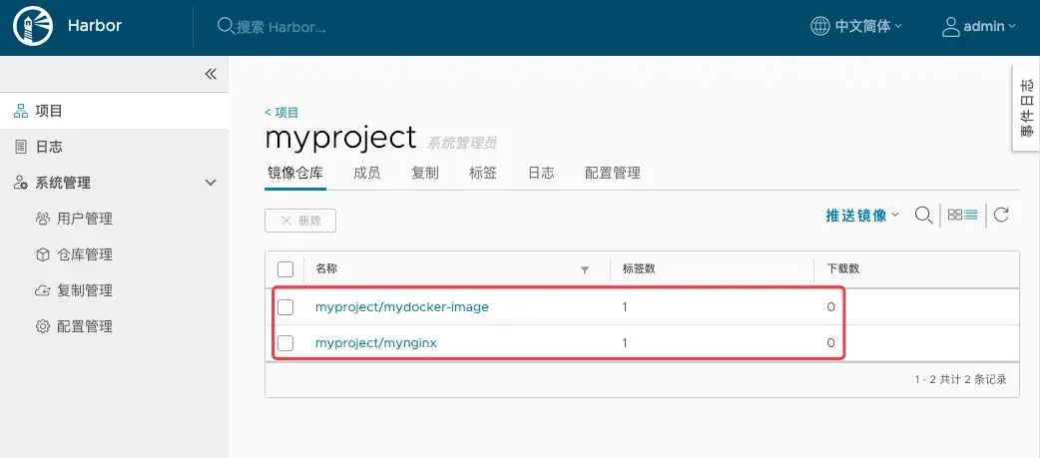
Task: Sort by the 名称 column header
Action: [x=326, y=268]
